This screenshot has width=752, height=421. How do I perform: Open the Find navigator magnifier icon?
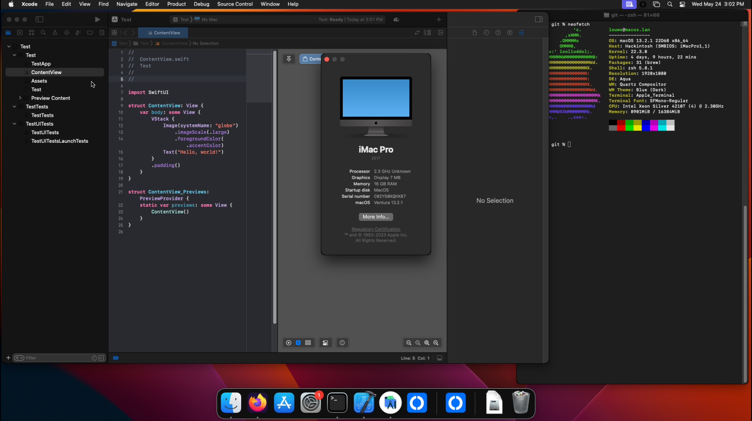pyautogui.click(x=43, y=32)
